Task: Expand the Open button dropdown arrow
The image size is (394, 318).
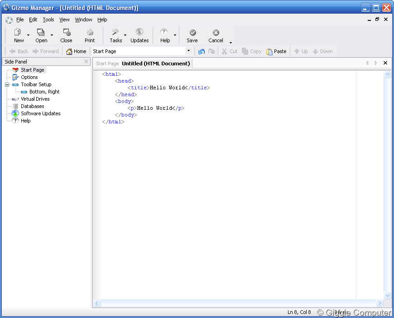Action: [x=52, y=35]
